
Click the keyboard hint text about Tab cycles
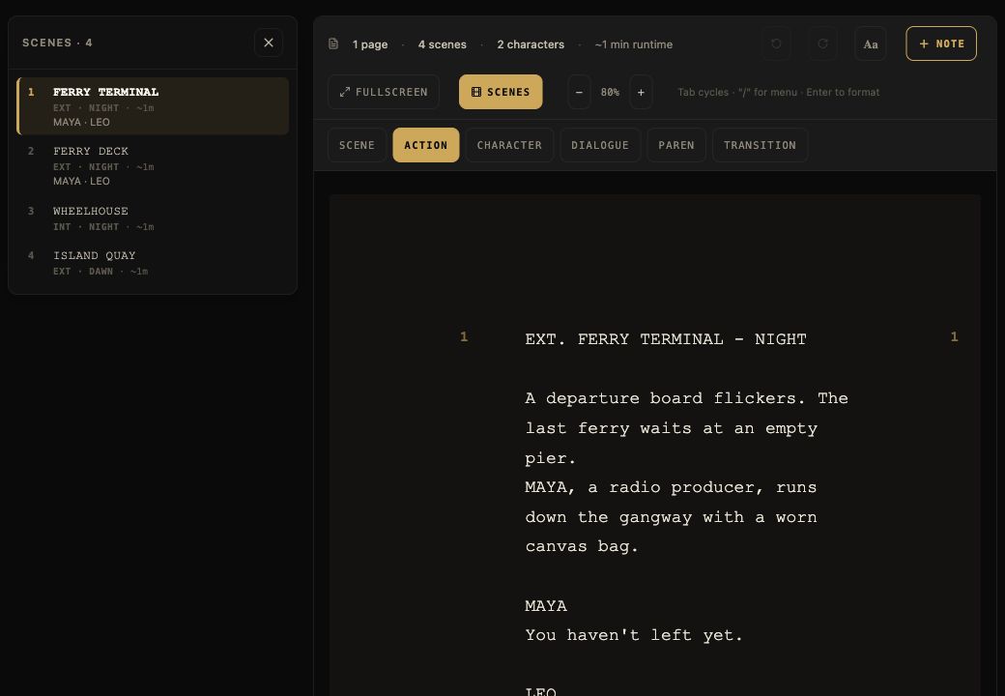[779, 92]
